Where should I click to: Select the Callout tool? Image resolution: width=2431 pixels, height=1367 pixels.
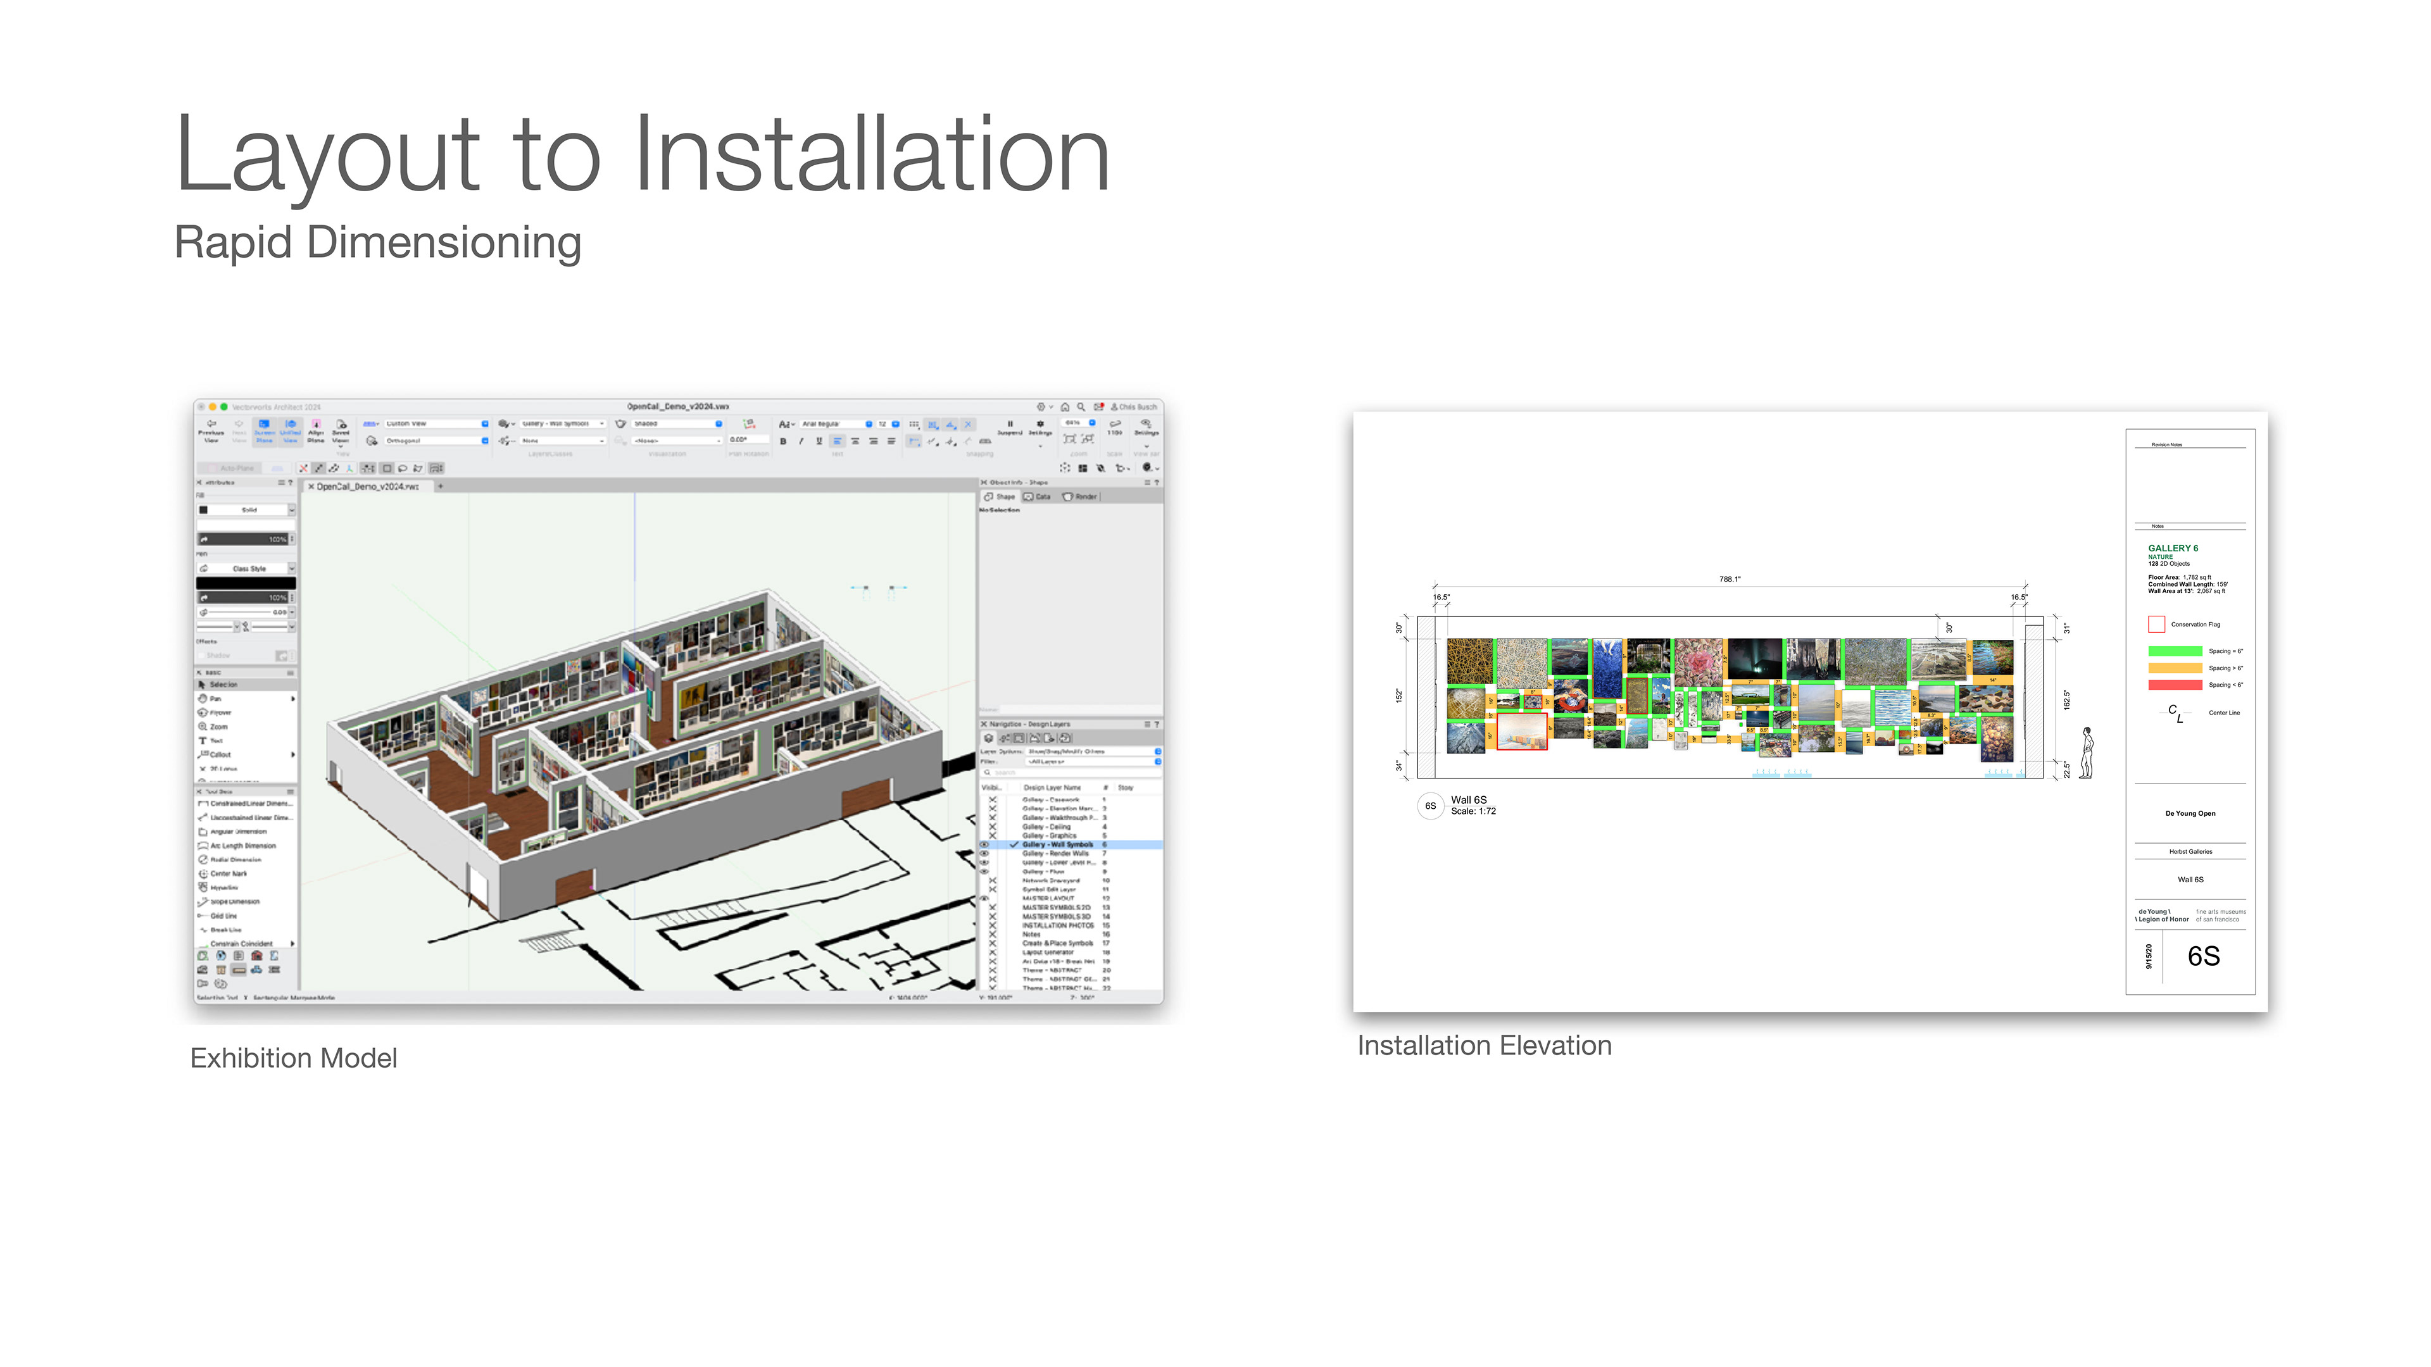pyautogui.click(x=246, y=755)
